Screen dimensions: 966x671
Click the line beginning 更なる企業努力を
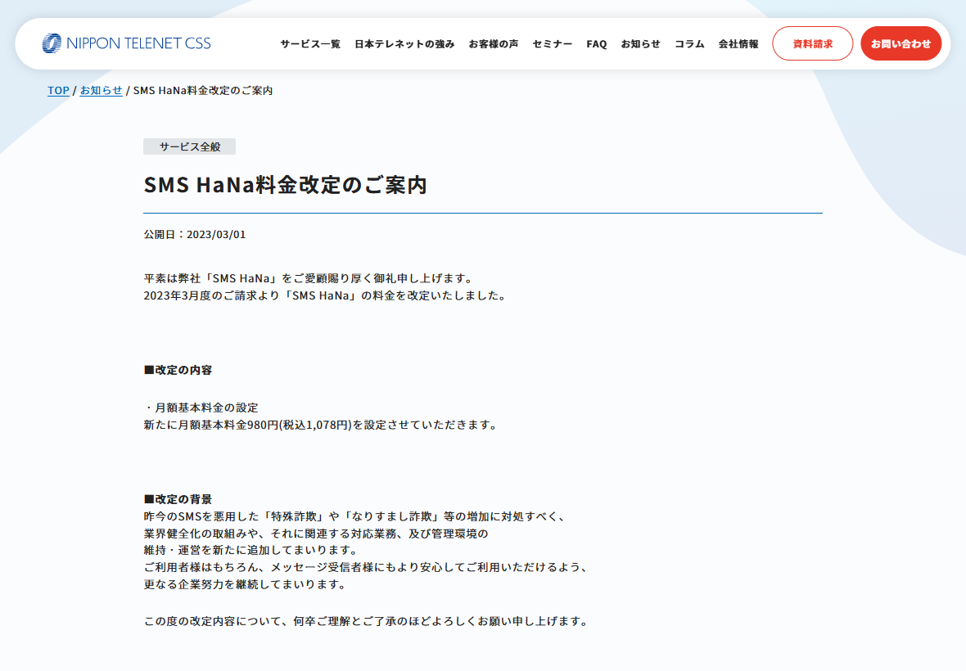(x=246, y=585)
